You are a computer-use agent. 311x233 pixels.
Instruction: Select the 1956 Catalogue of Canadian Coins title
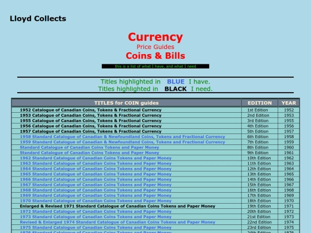pyautogui.click(x=90, y=126)
